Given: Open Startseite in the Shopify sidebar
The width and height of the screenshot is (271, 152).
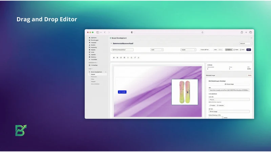Looking at the screenshot, I should point(94,38).
